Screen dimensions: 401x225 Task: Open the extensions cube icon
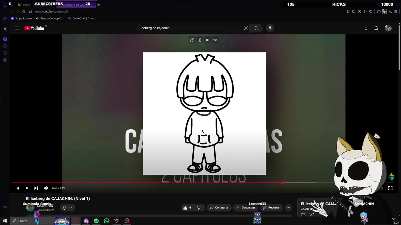tap(379, 12)
